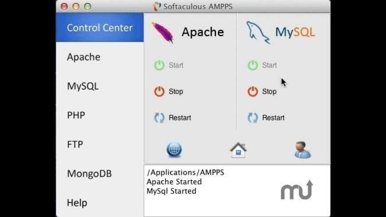Click the Apache Restart arrows icon
Screen dimensions: 386x217
[x=159, y=118]
